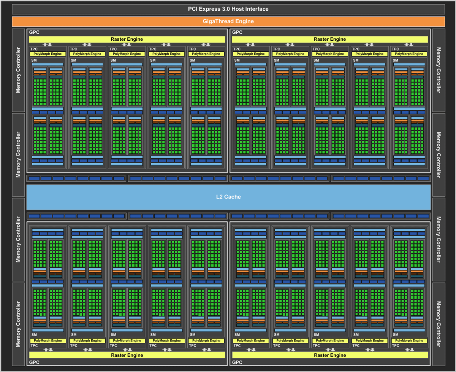This screenshot has width=456, height=372.
Task: Click arrows icon above last TPC in top-right GPC
Action: 409,45
